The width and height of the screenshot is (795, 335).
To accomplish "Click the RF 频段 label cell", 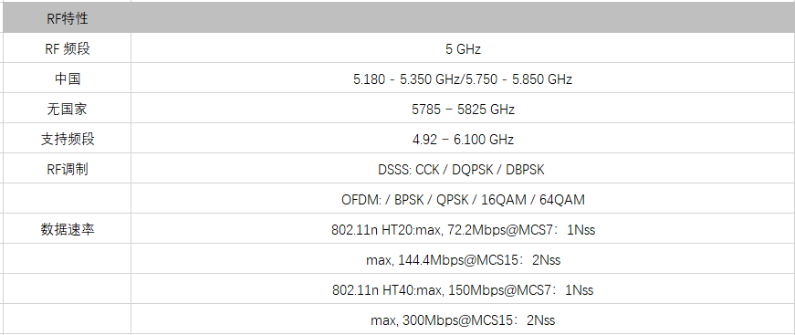I will [68, 48].
